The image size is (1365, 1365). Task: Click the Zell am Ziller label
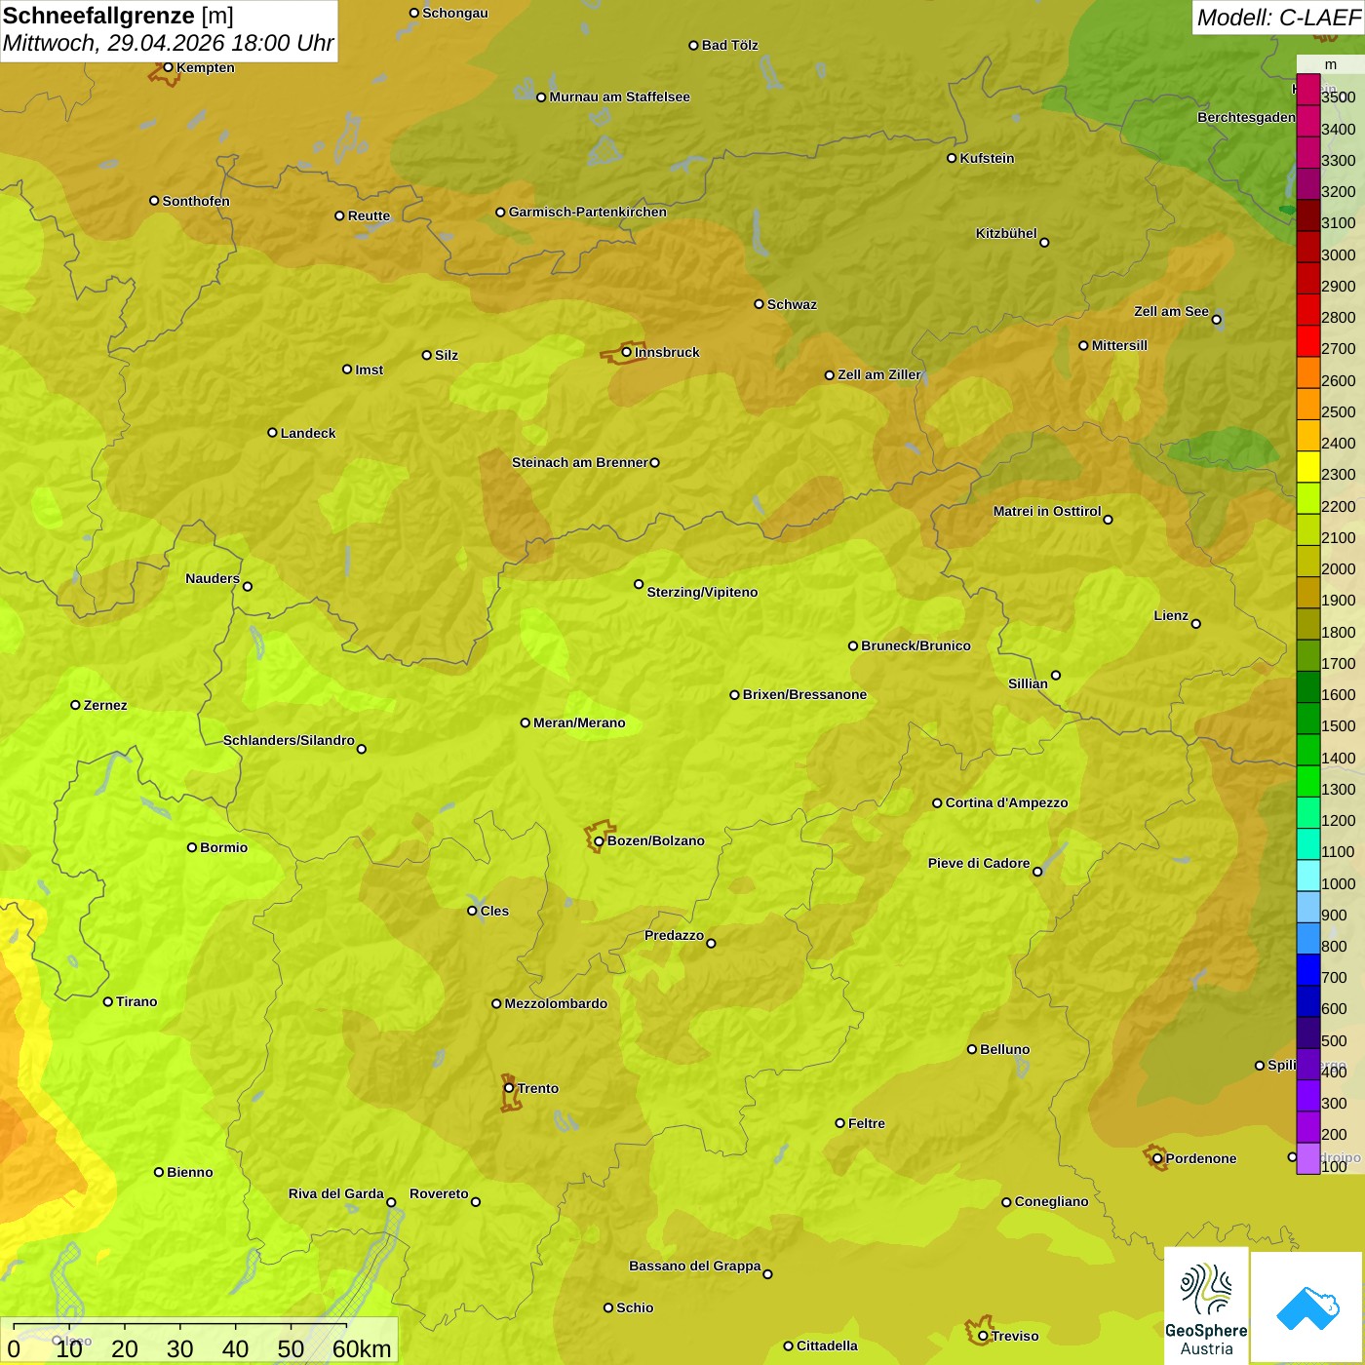878,374
